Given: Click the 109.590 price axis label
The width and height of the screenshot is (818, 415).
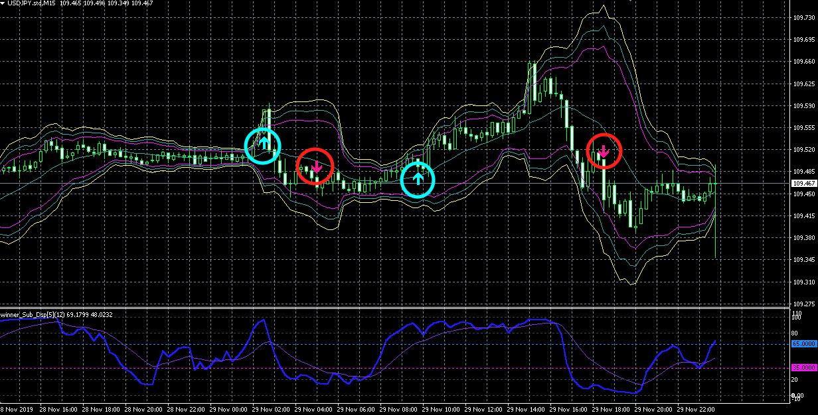Looking at the screenshot, I should point(803,106).
